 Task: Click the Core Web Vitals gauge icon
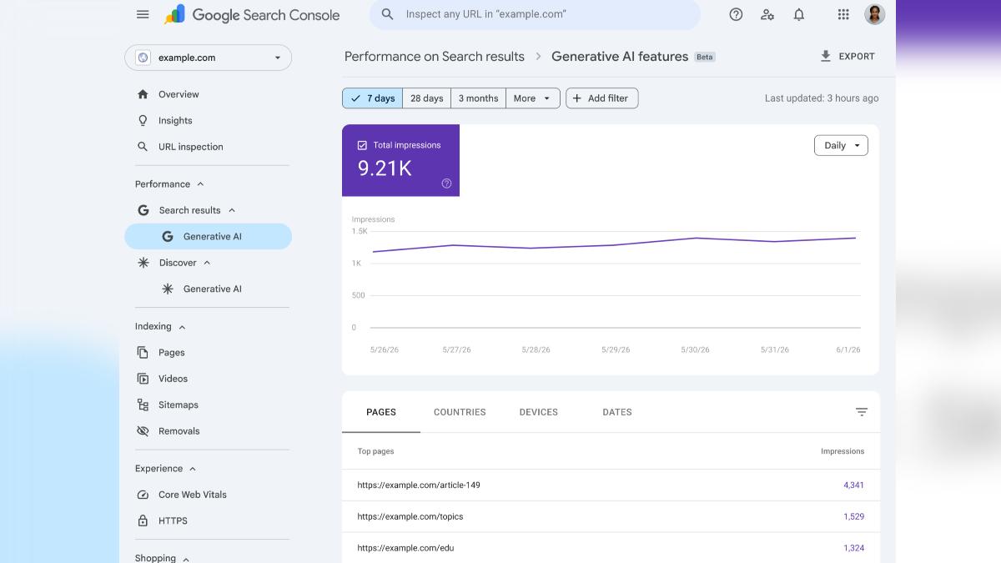(143, 495)
